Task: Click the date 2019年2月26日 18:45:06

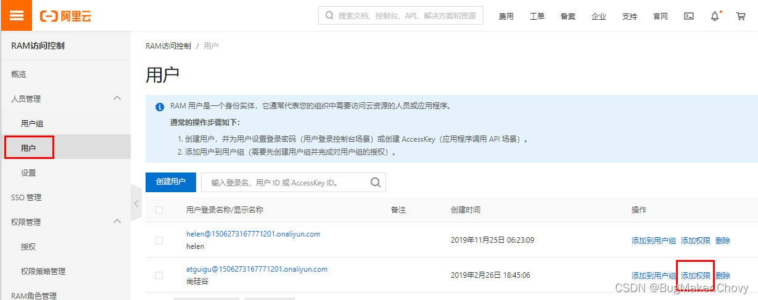Action: tap(490, 275)
